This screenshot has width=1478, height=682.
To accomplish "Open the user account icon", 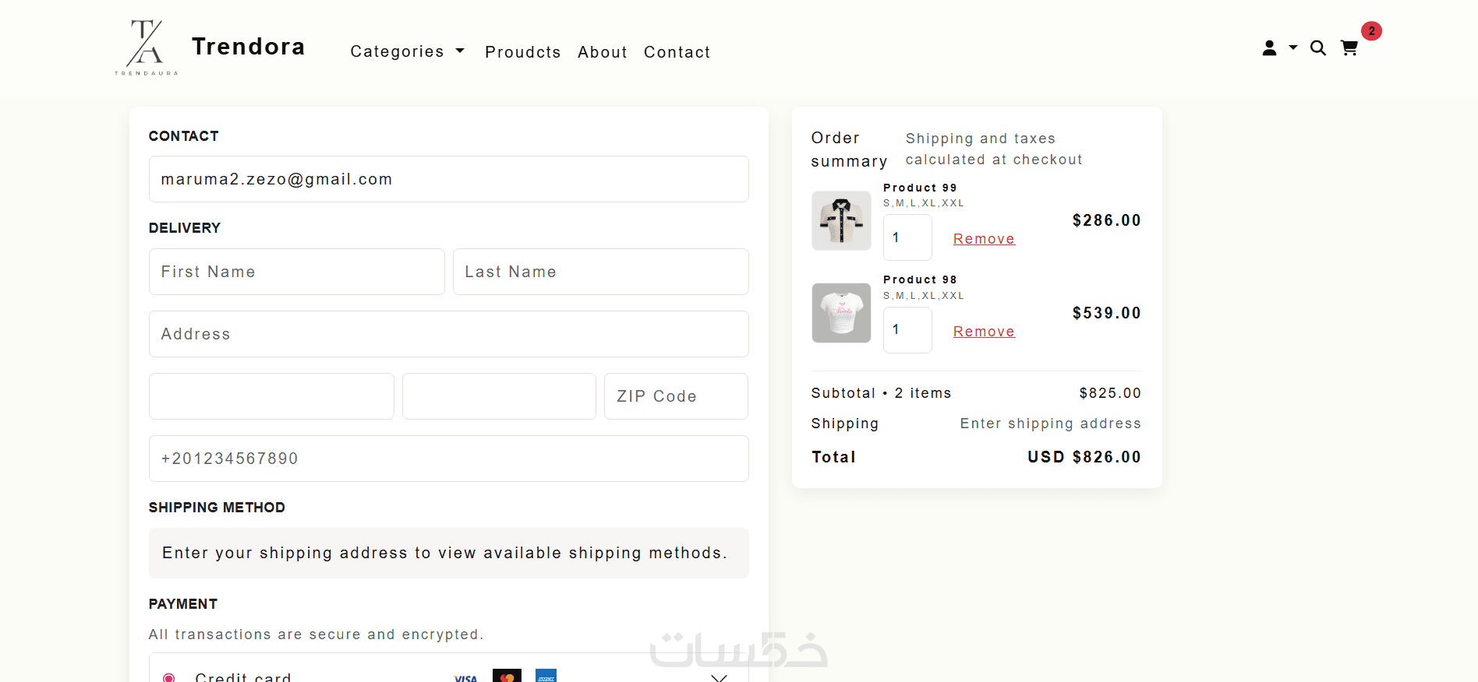I will (1269, 48).
